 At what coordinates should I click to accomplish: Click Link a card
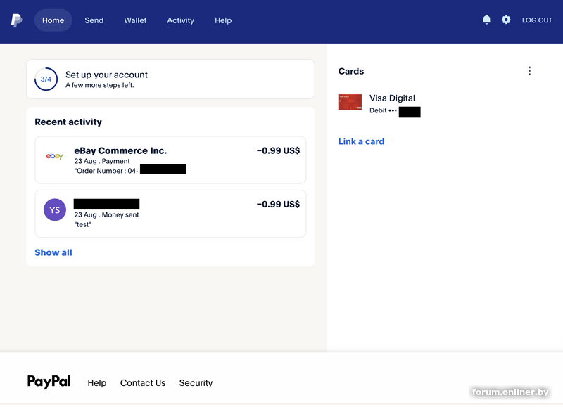click(x=361, y=141)
